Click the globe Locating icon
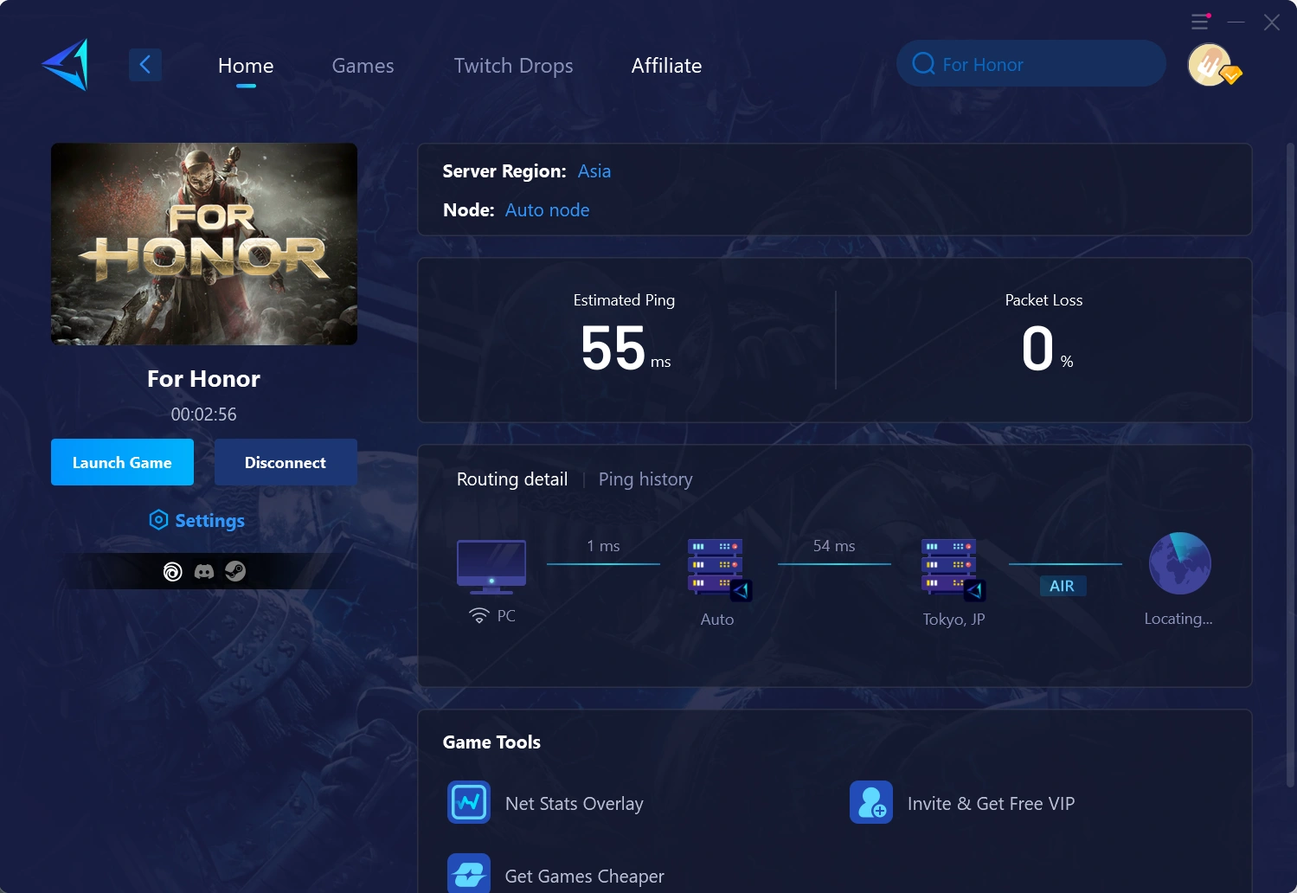The height and width of the screenshot is (893, 1297). (1180, 563)
